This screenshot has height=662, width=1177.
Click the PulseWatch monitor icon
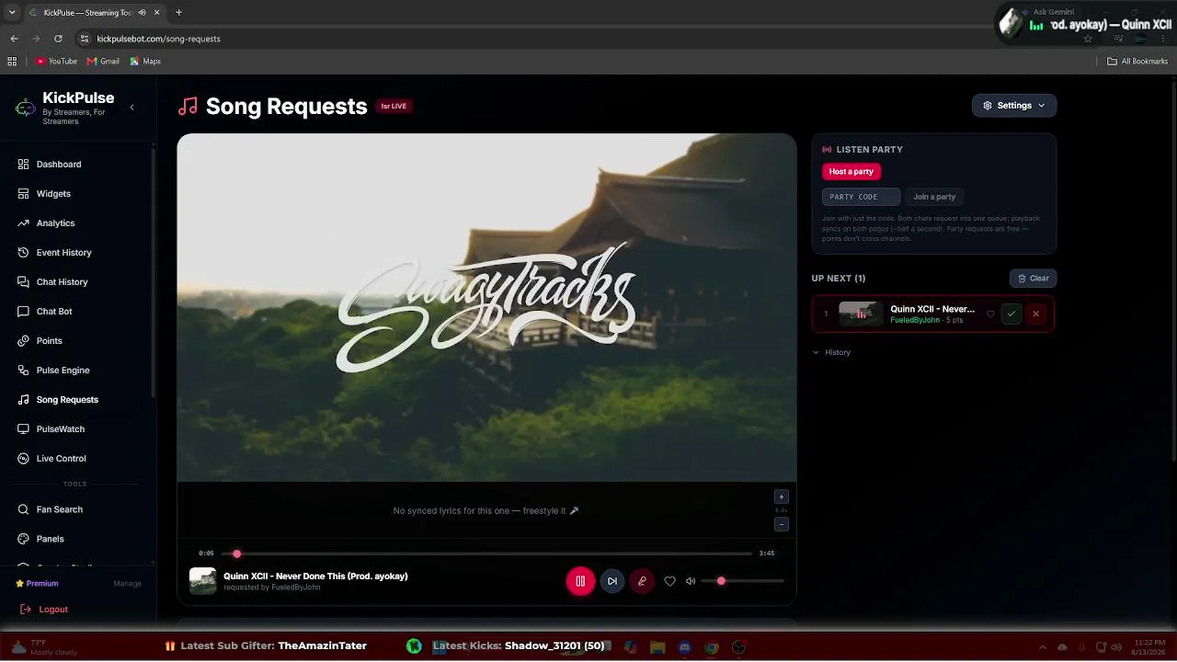point(24,429)
